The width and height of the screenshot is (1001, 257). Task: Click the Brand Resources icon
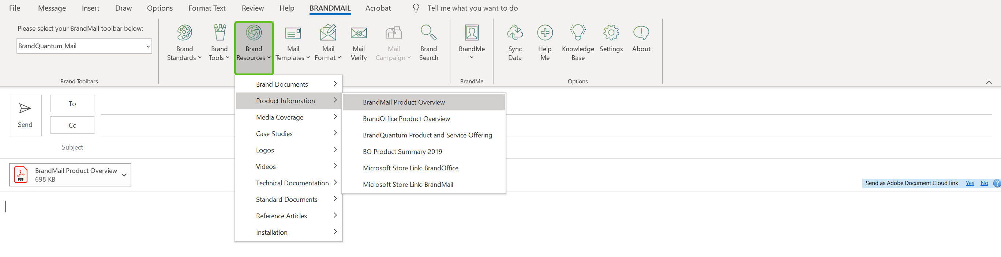(254, 33)
